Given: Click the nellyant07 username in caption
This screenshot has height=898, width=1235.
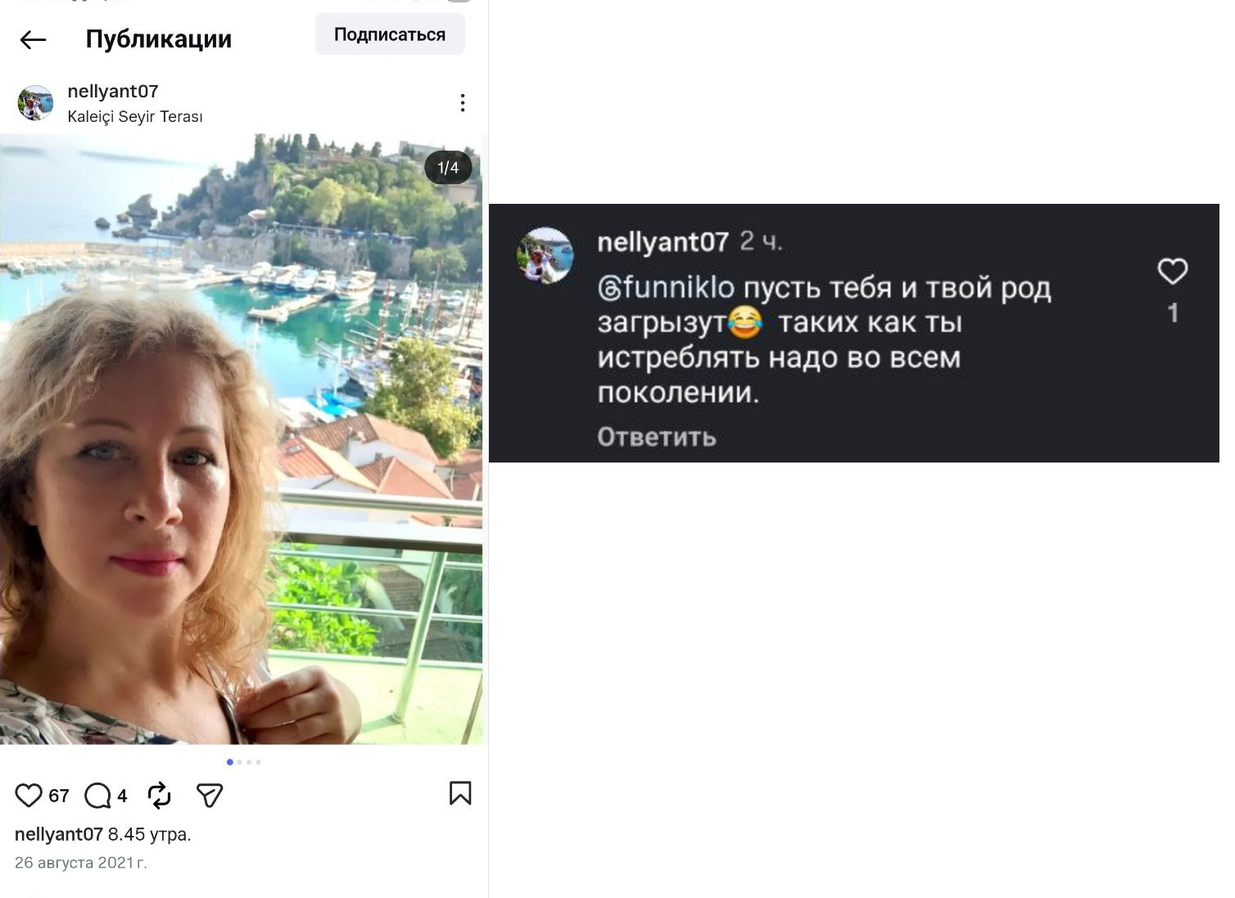Looking at the screenshot, I should point(58,834).
